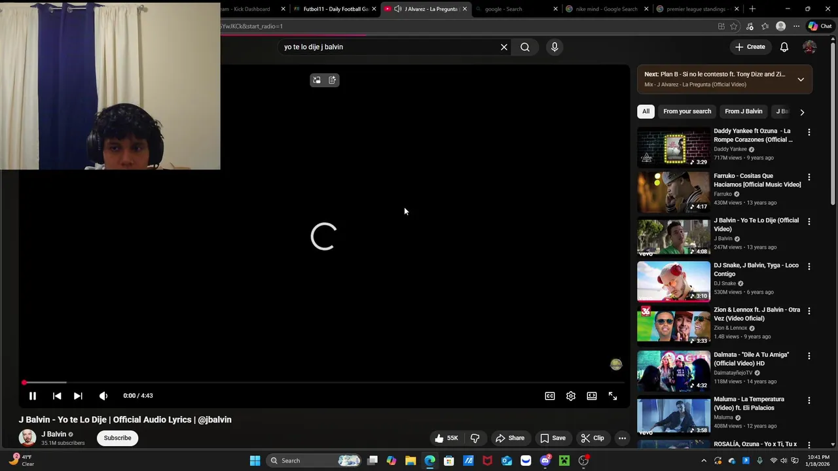
Task: Like the video with the thumbs up
Action: click(446, 438)
